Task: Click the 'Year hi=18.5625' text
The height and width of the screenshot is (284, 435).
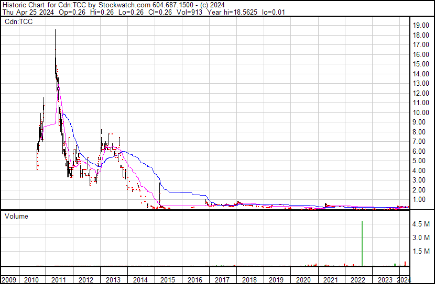Action: tap(232, 12)
